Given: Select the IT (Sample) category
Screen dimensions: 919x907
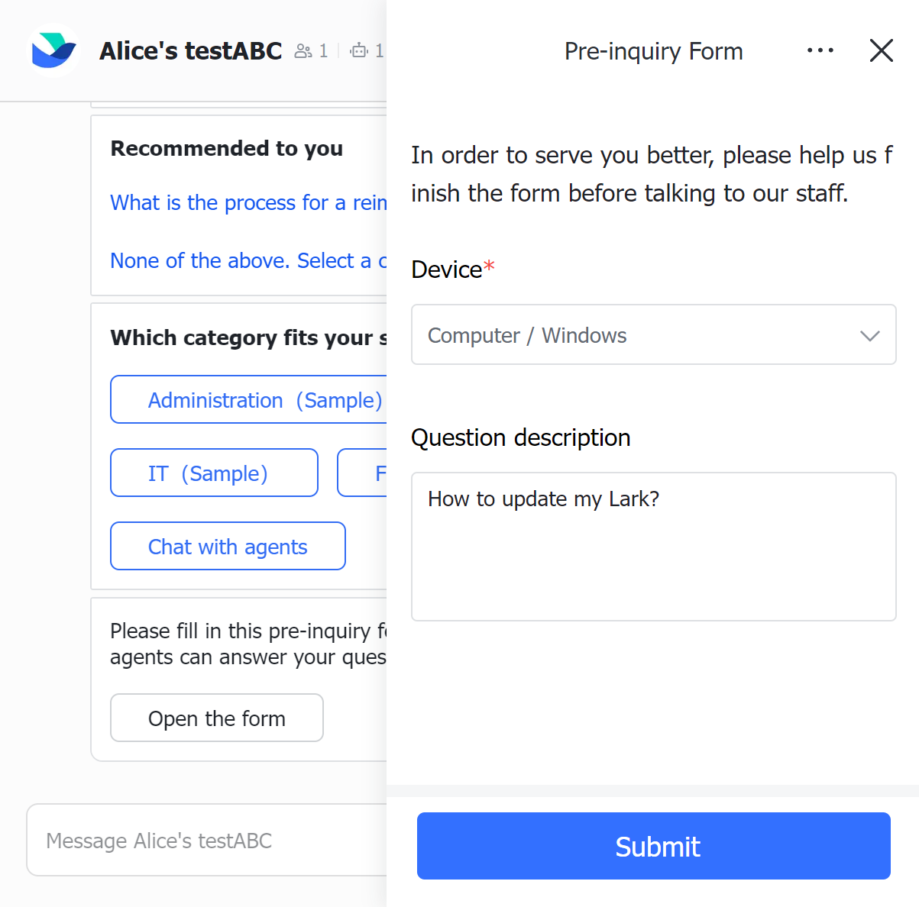Looking at the screenshot, I should tap(213, 473).
